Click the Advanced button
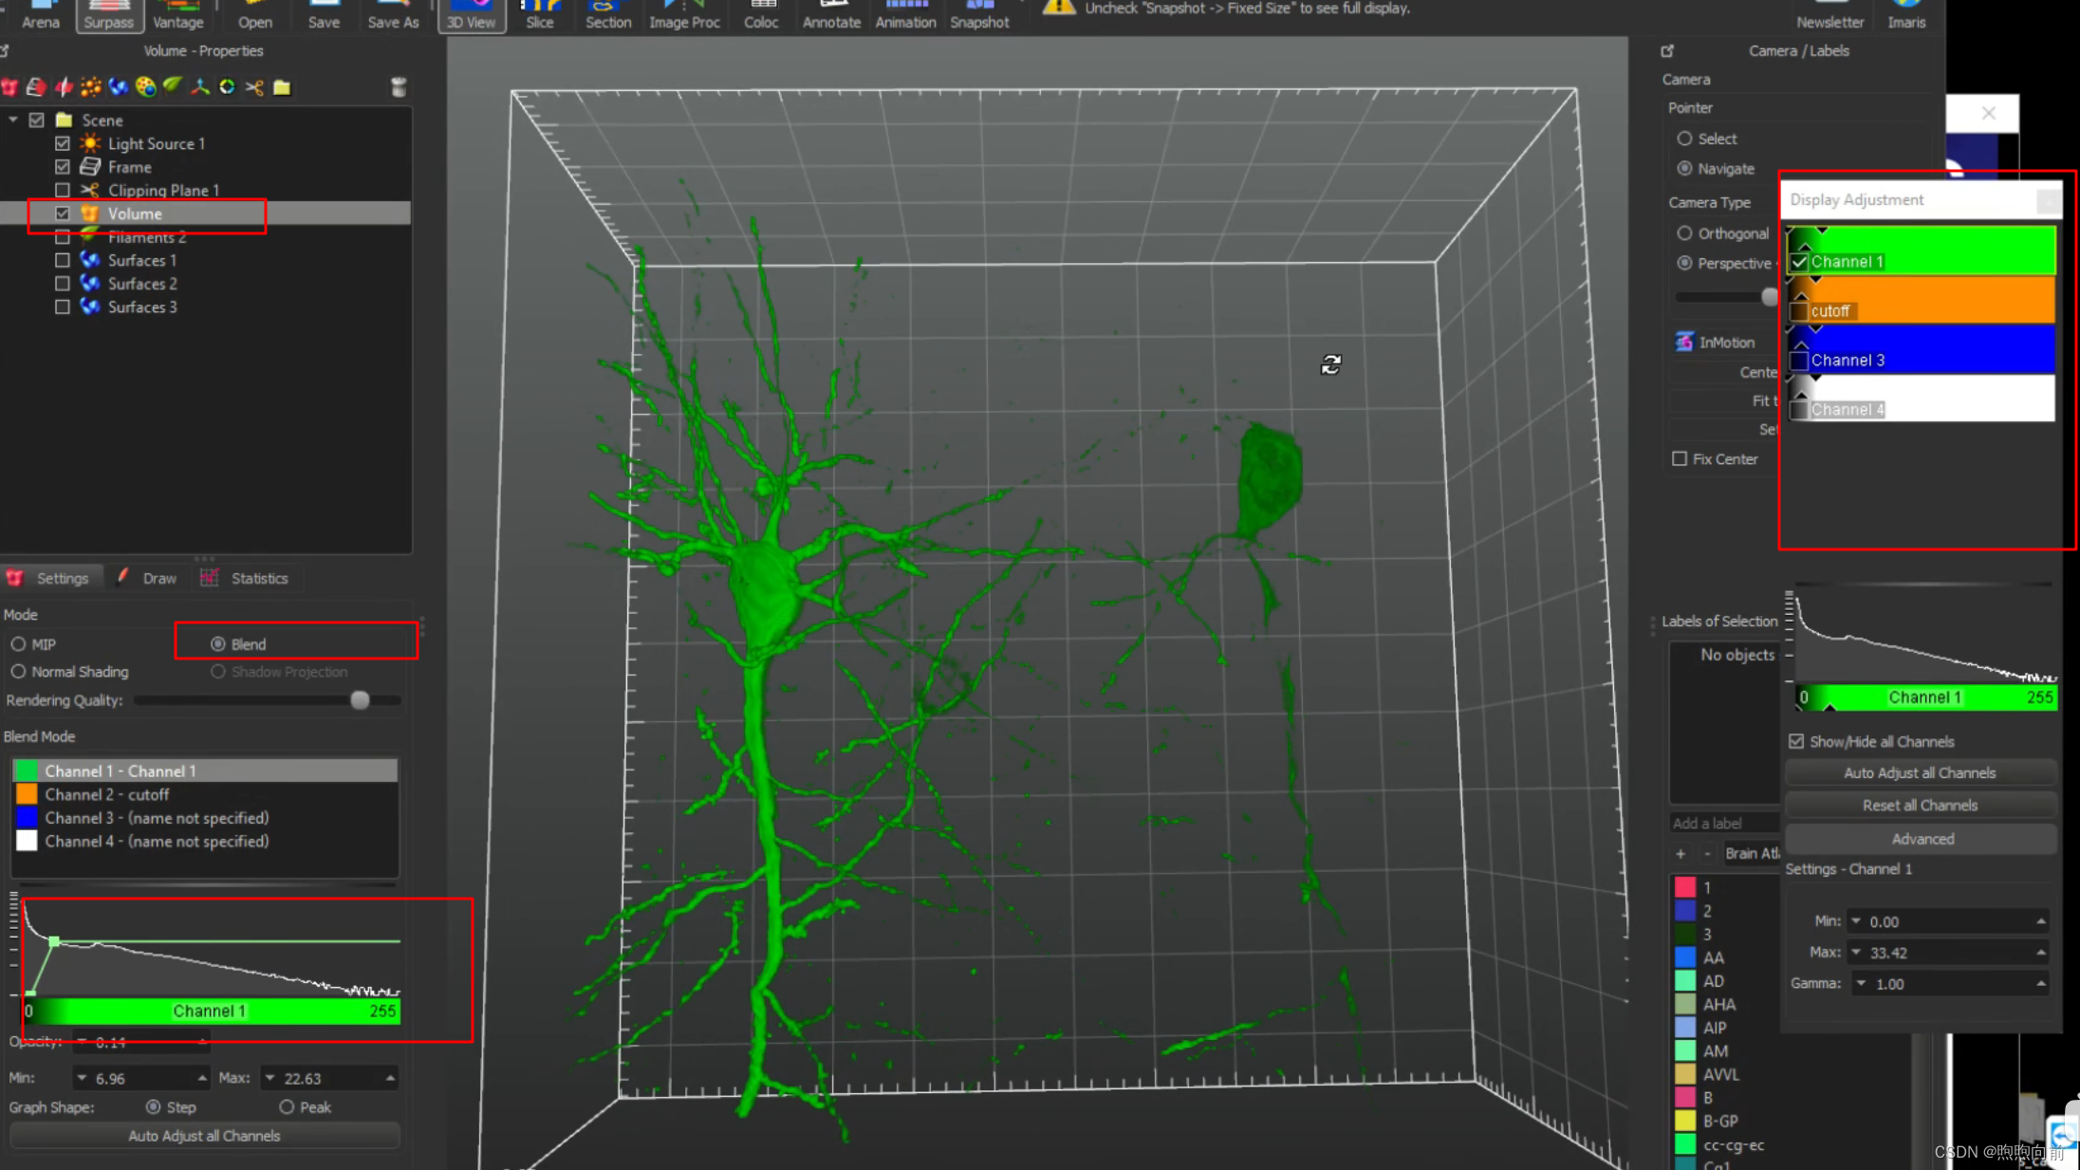This screenshot has height=1170, width=2080. [x=1922, y=839]
